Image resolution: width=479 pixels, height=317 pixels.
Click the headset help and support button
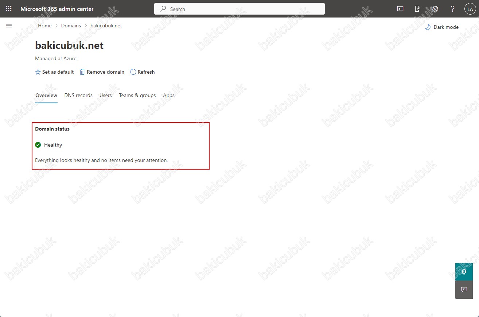click(x=464, y=272)
